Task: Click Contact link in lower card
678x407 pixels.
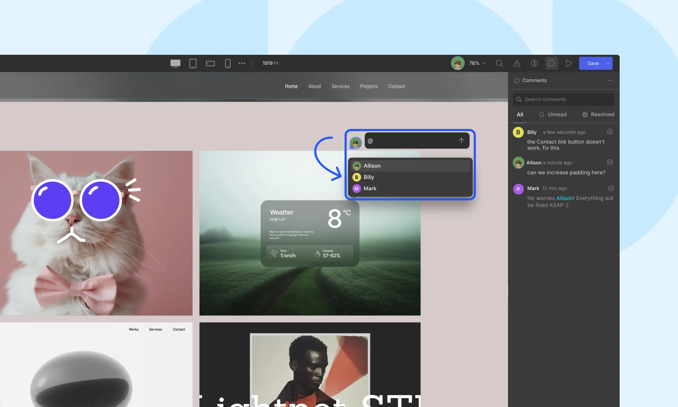Action: (179, 329)
